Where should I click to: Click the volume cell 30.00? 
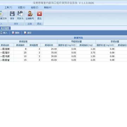click(x=49, y=56)
